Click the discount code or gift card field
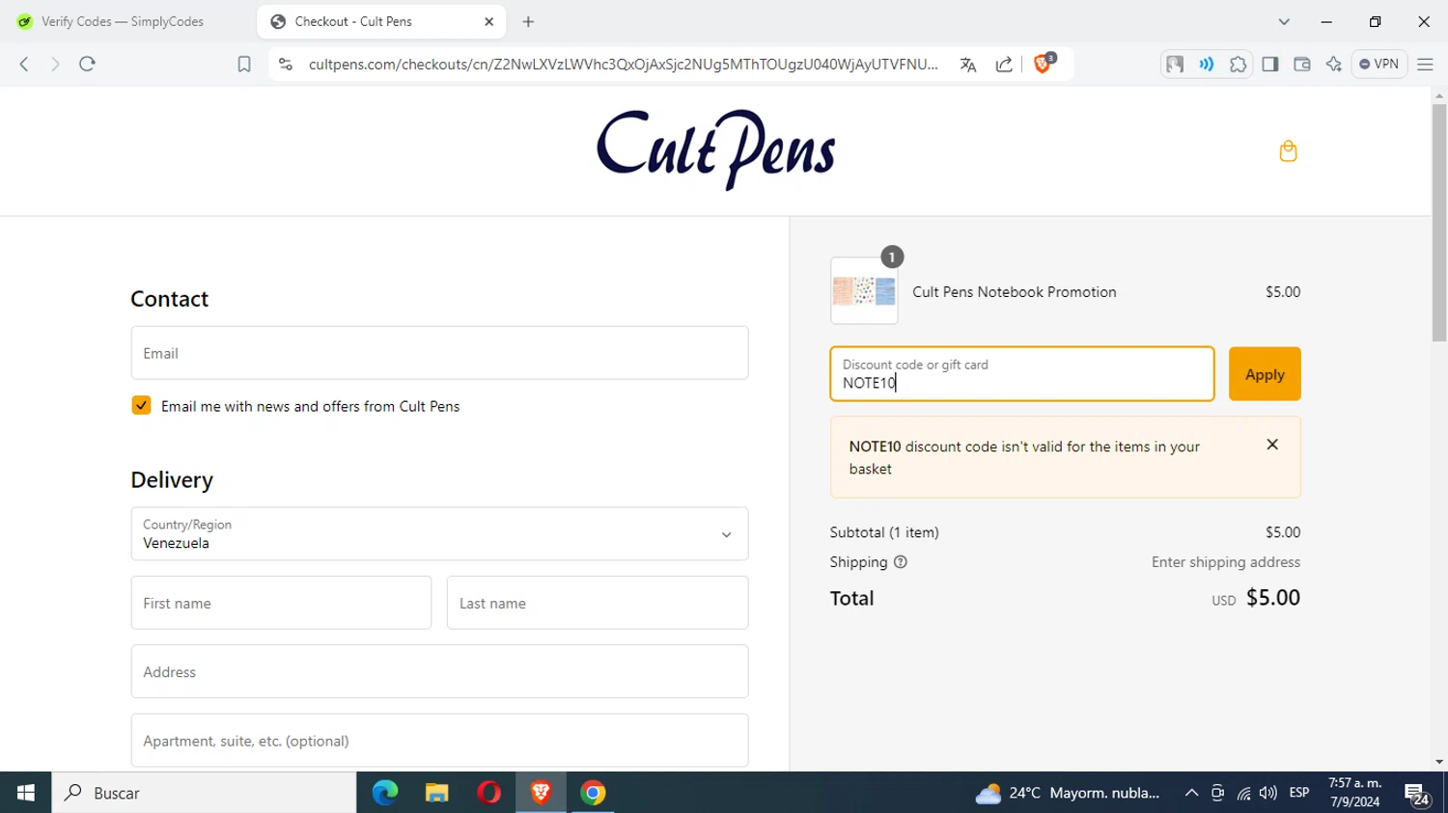Screen dimensions: 1448x813 point(1022,373)
